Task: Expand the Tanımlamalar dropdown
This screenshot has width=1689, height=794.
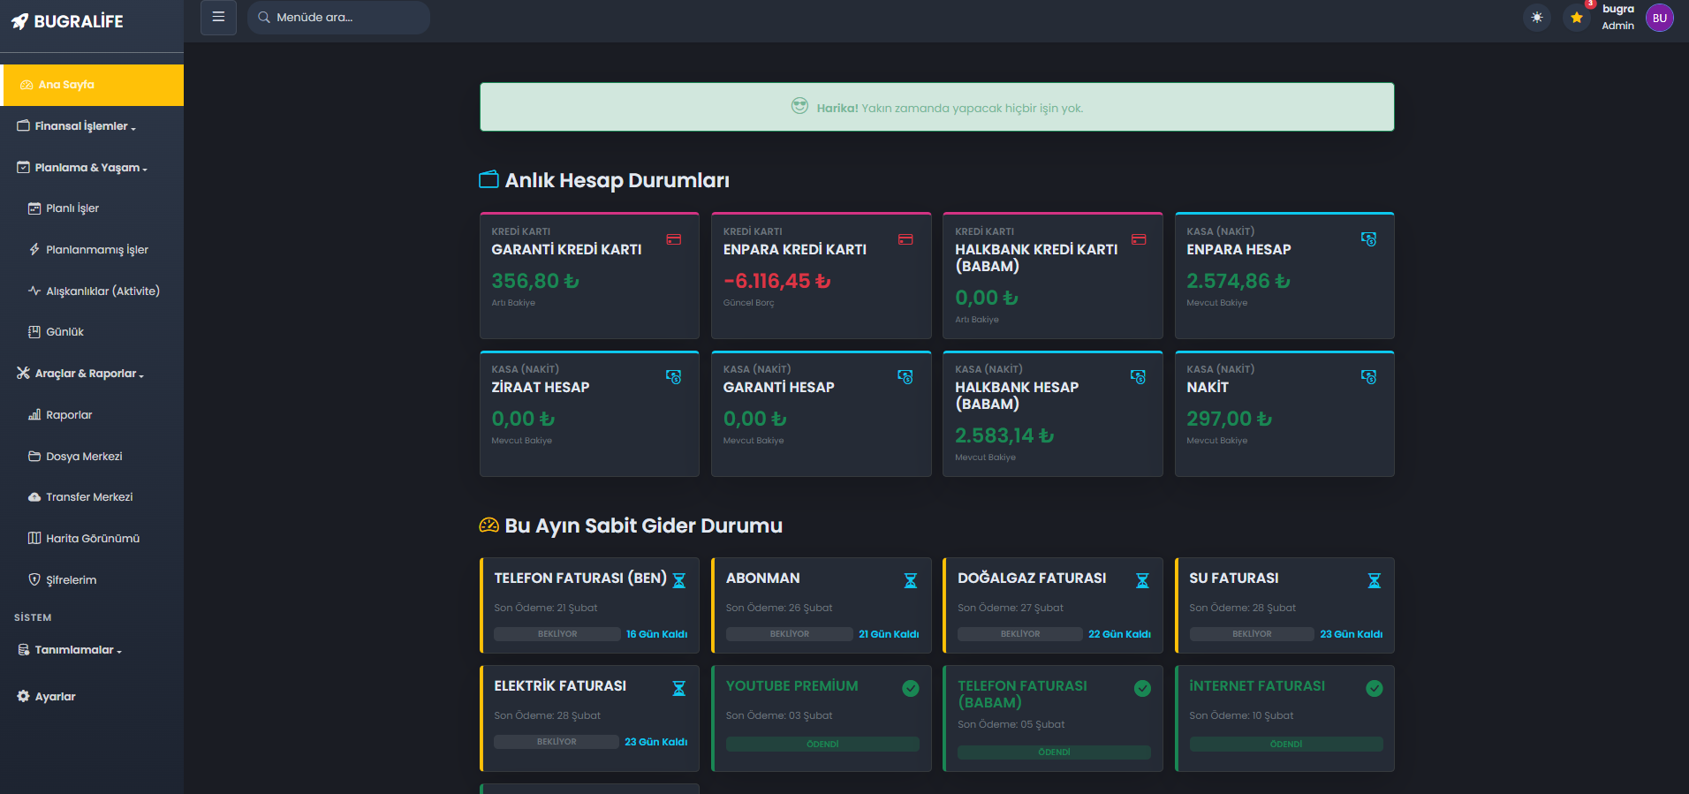Action: pos(77,650)
